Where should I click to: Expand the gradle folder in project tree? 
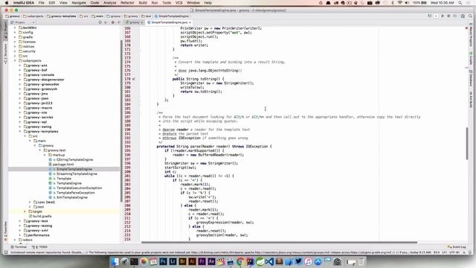tap(15, 37)
